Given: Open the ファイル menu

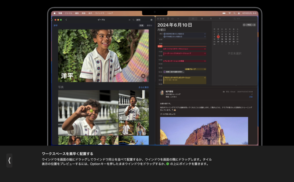Looking at the screenshot, I should [68, 13].
